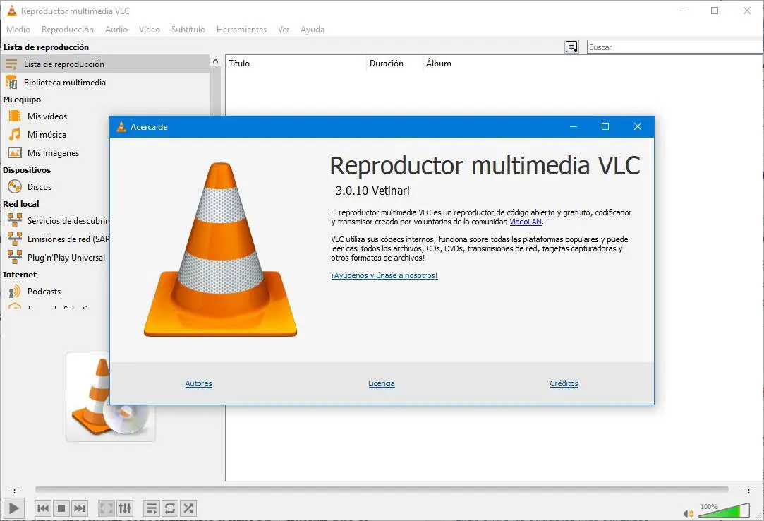Open the Subtítulo menu

pos(188,29)
